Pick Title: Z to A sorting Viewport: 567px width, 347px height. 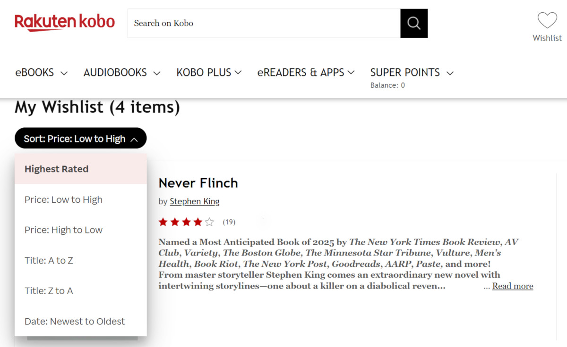(x=81, y=291)
